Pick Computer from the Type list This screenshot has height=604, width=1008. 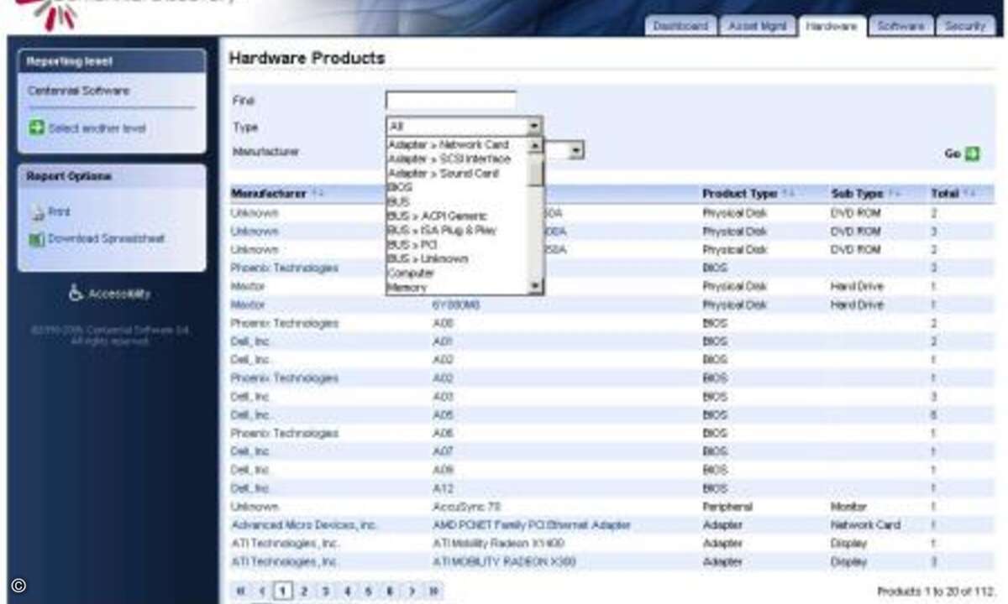pos(456,273)
